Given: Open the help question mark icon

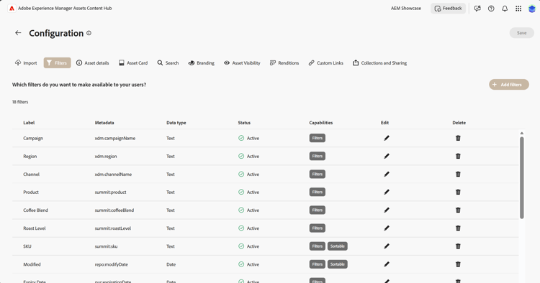Looking at the screenshot, I should (491, 9).
